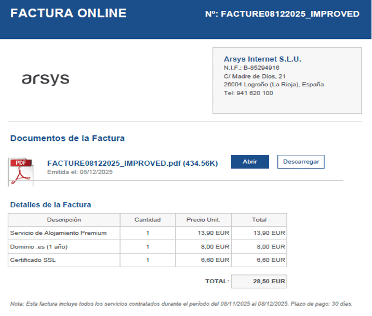Click the Cantidad column header

coord(148,220)
